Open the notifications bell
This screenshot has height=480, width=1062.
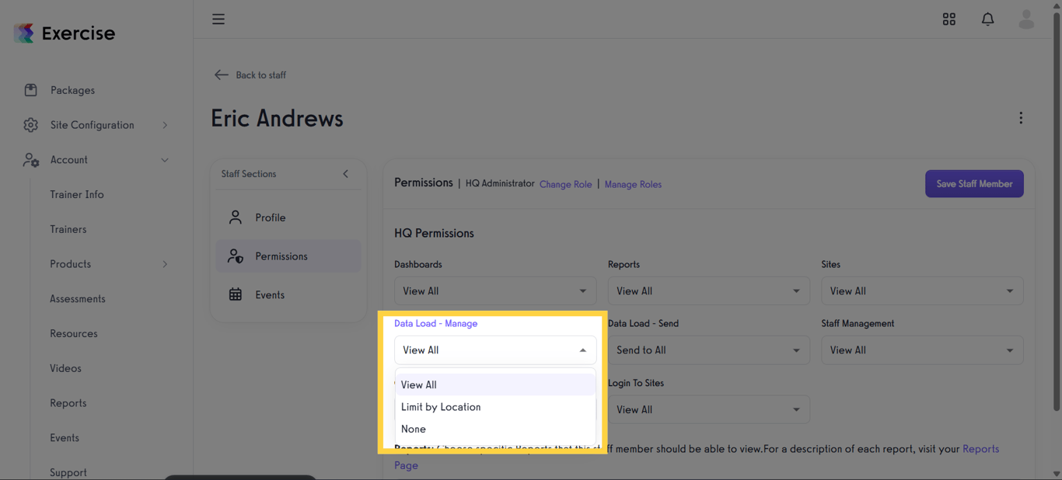987,19
